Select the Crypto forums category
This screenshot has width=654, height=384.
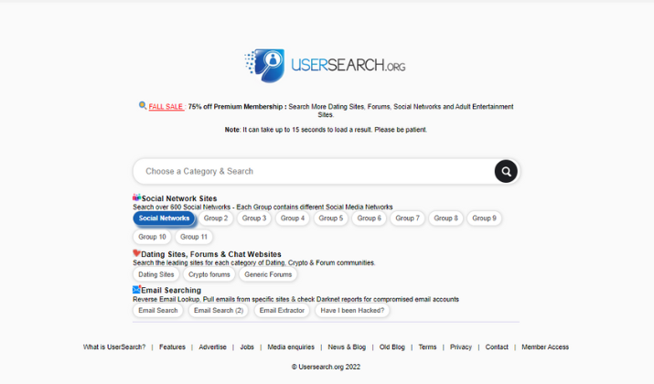(209, 274)
